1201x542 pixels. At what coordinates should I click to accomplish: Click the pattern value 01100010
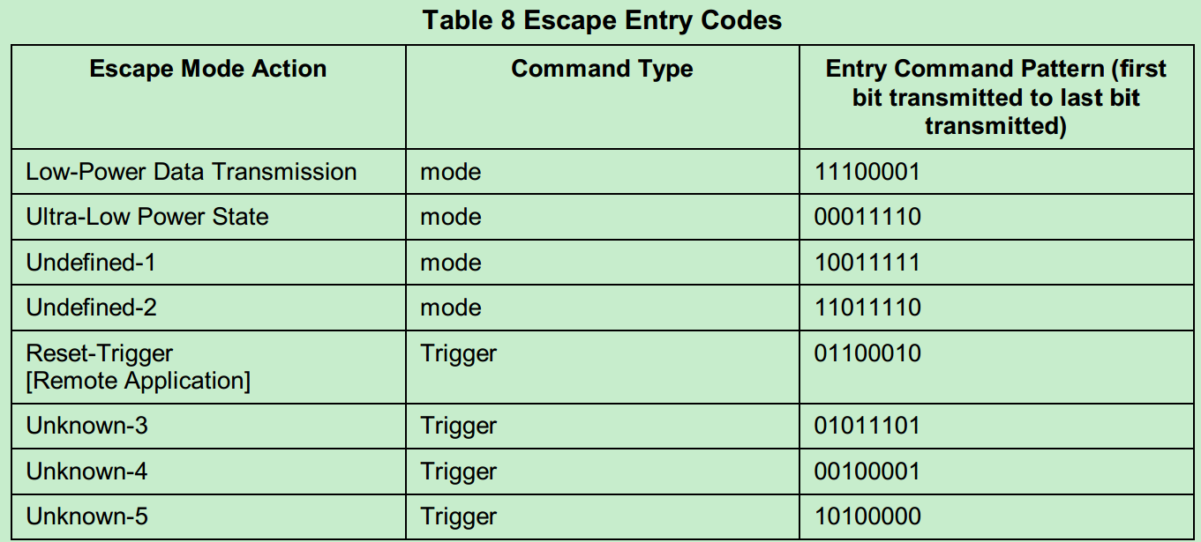pos(867,353)
